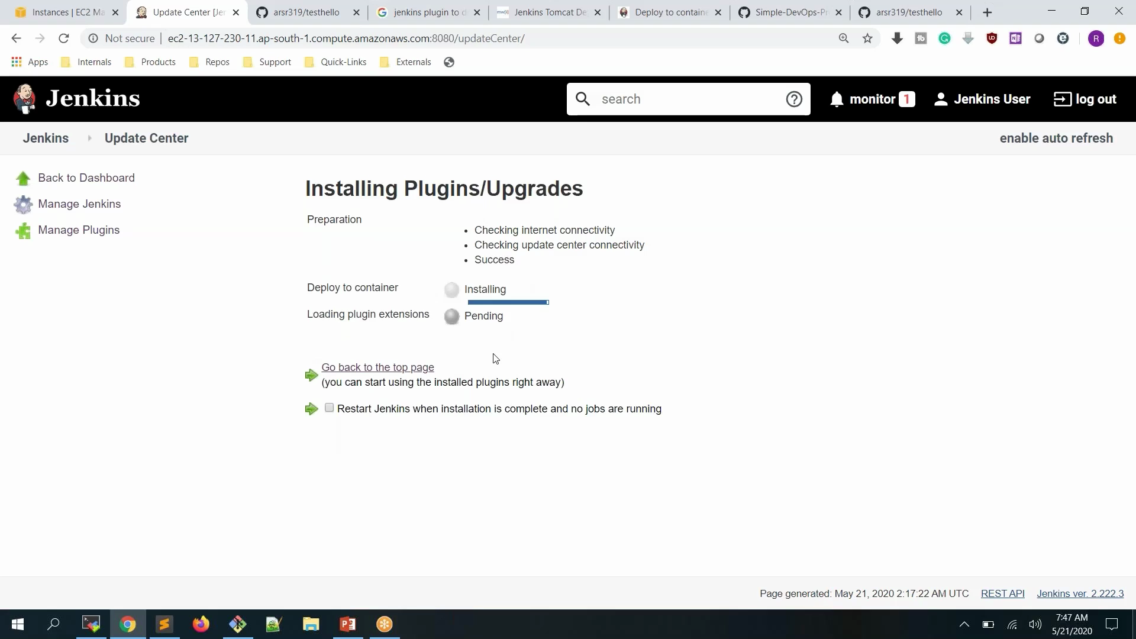1136x639 pixels.
Task: Click the Deploy to container install progress bar
Action: (x=508, y=302)
